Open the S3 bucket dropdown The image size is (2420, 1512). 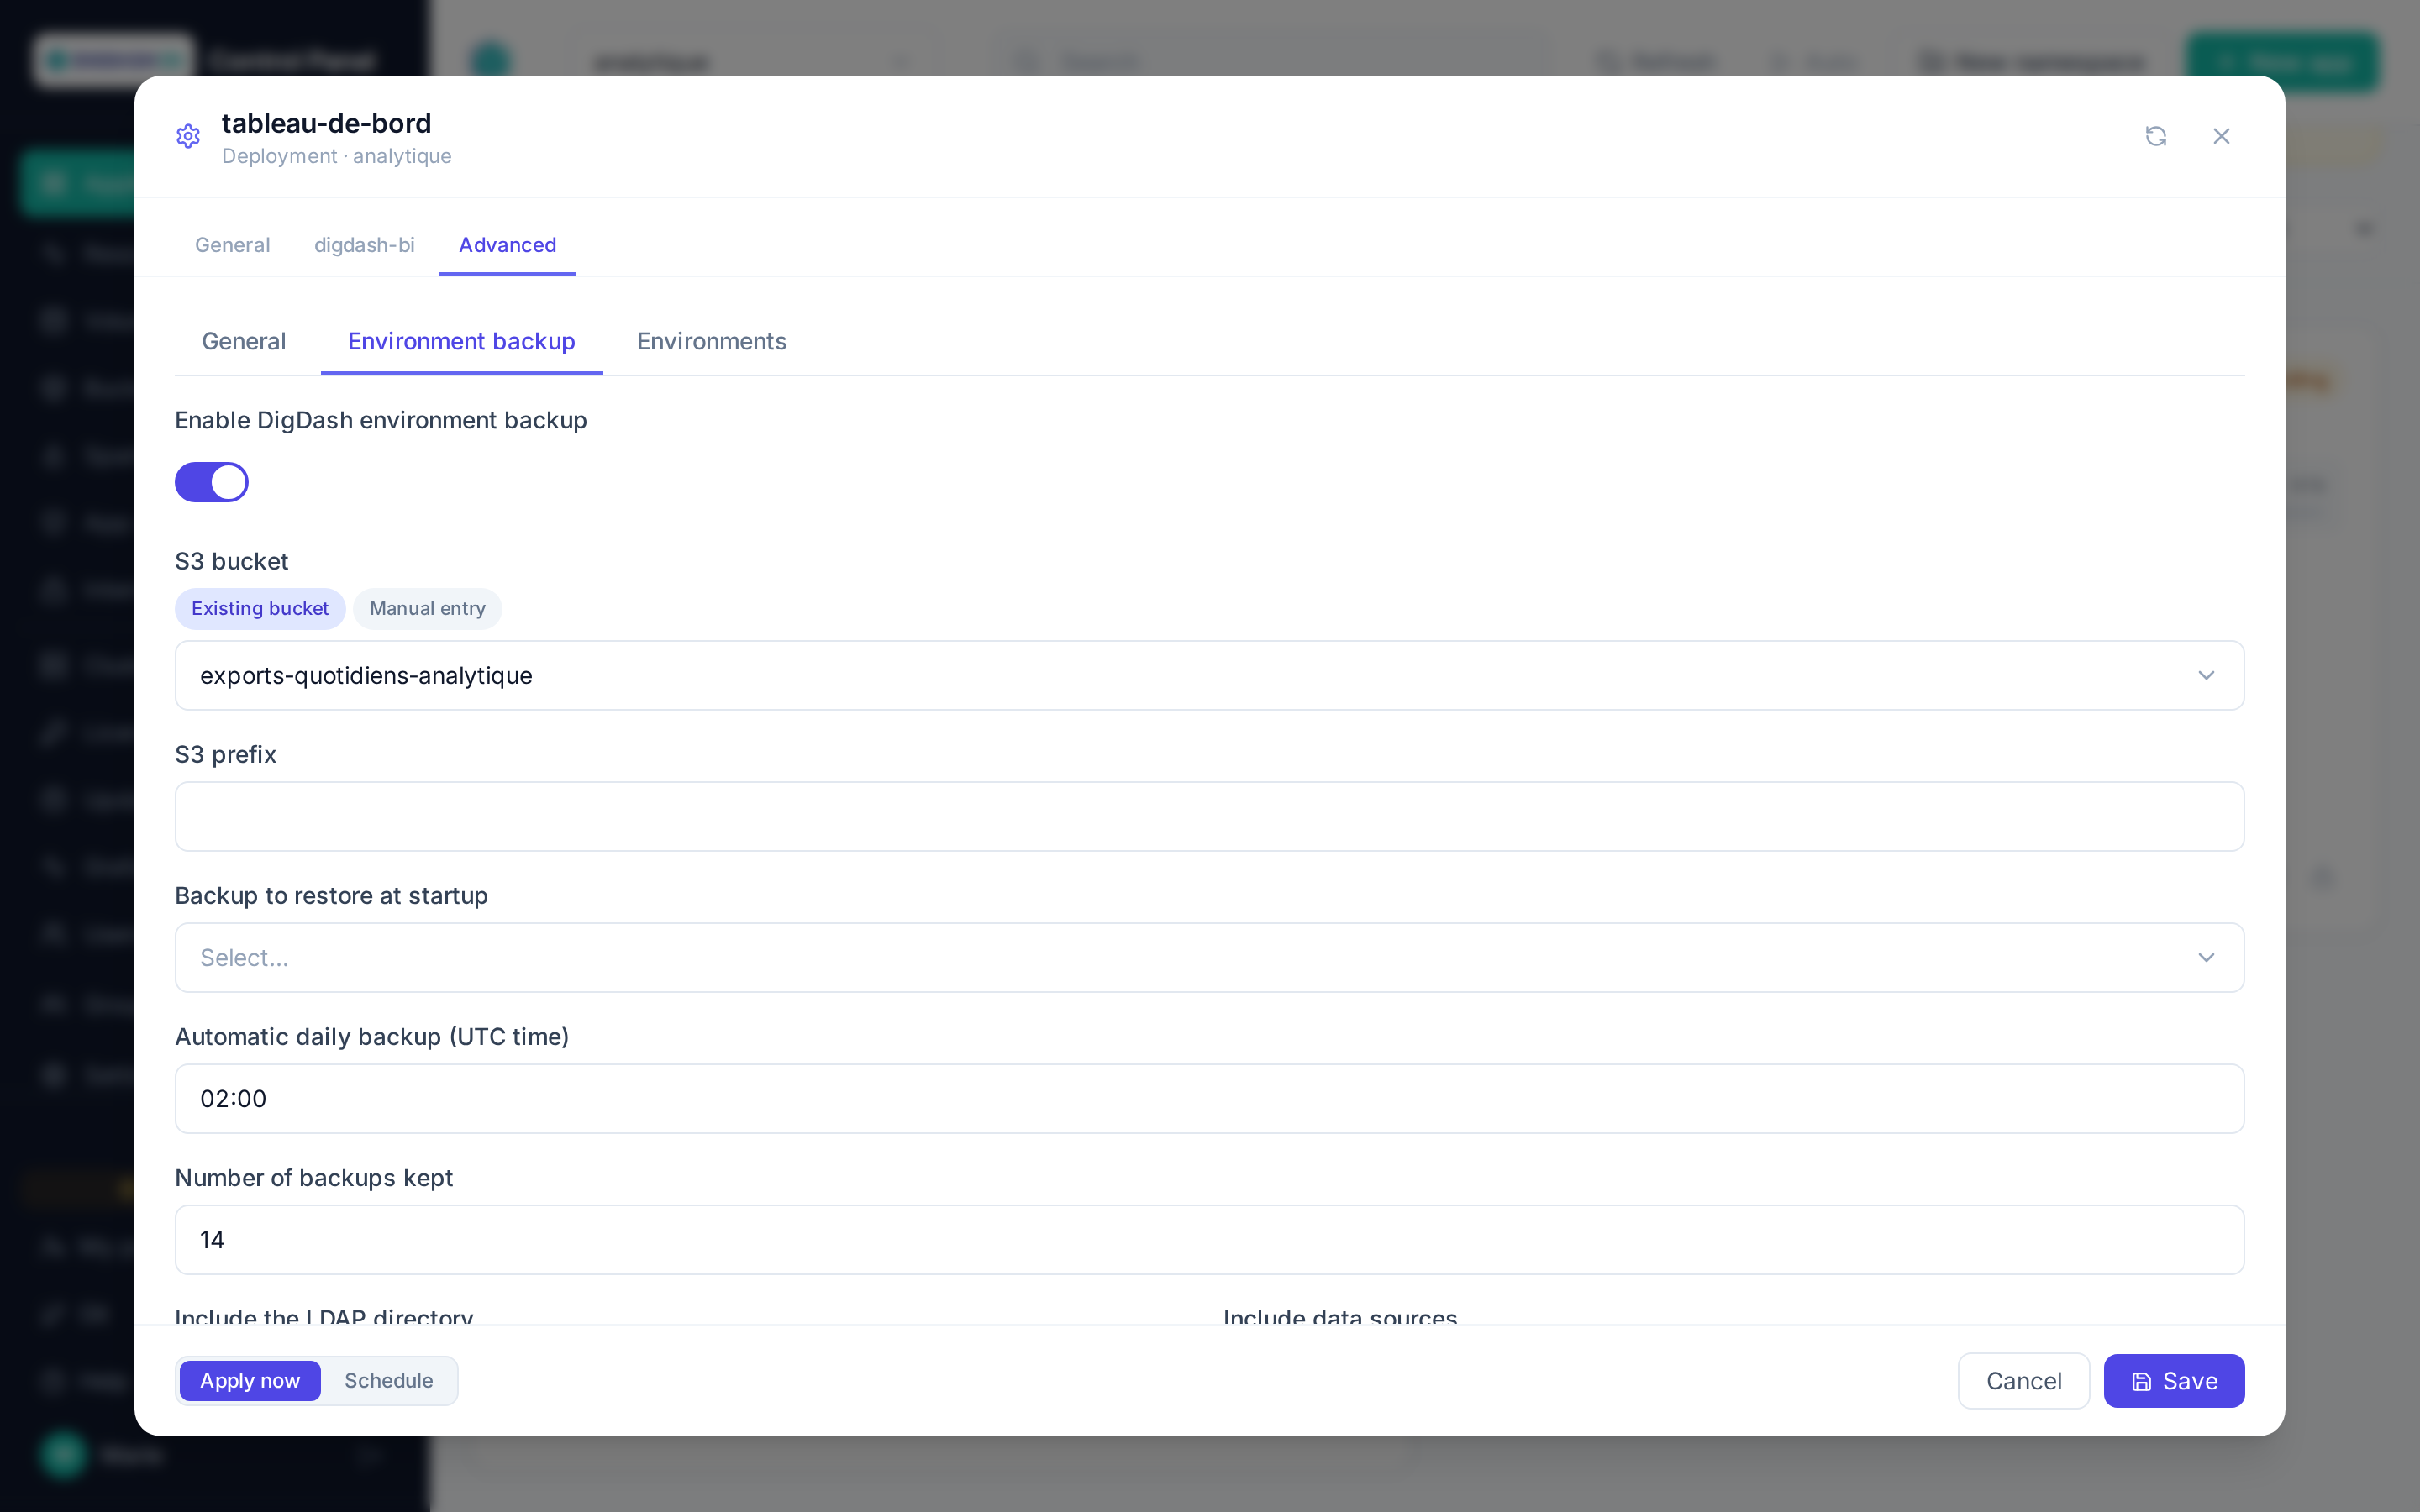tap(1209, 675)
